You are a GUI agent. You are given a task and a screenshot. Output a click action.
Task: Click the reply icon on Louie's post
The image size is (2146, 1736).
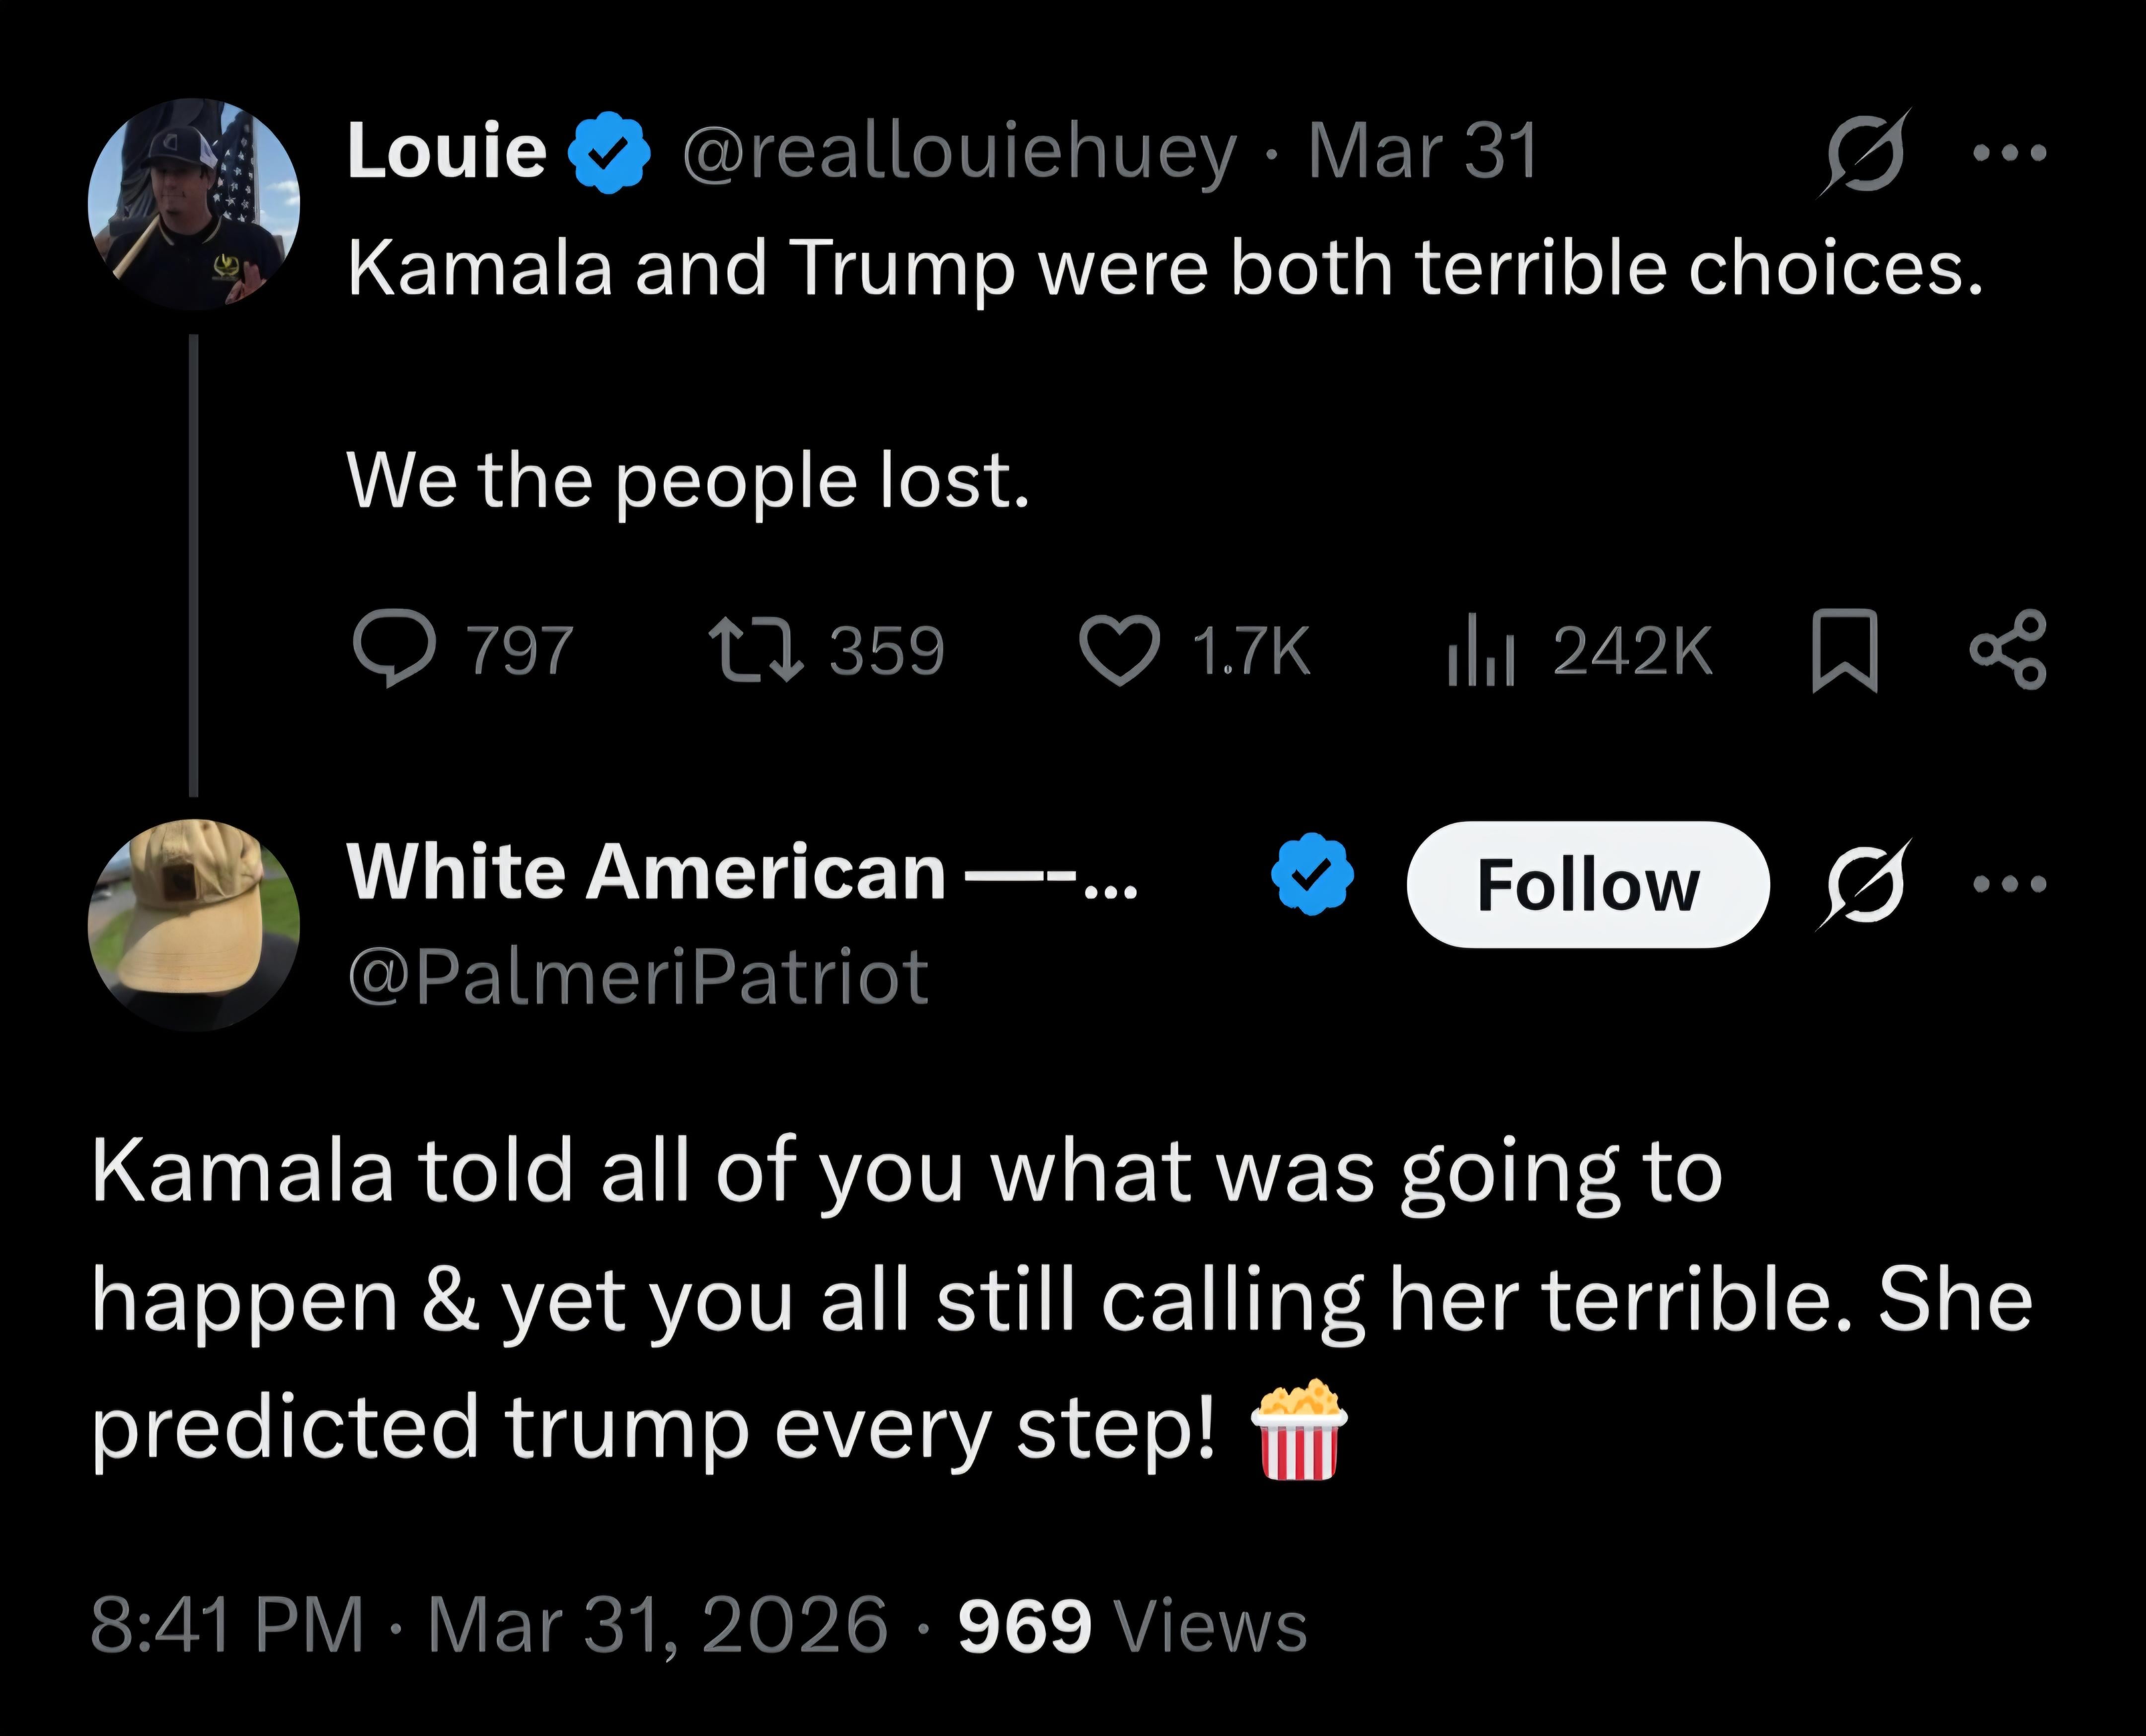(394, 649)
